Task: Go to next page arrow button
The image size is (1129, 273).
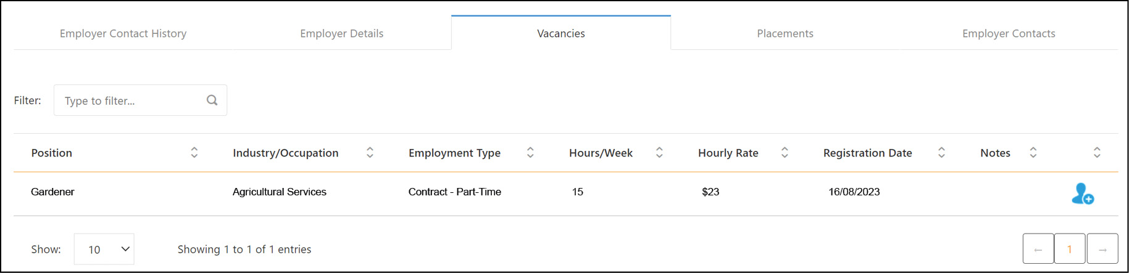Action: [1102, 249]
